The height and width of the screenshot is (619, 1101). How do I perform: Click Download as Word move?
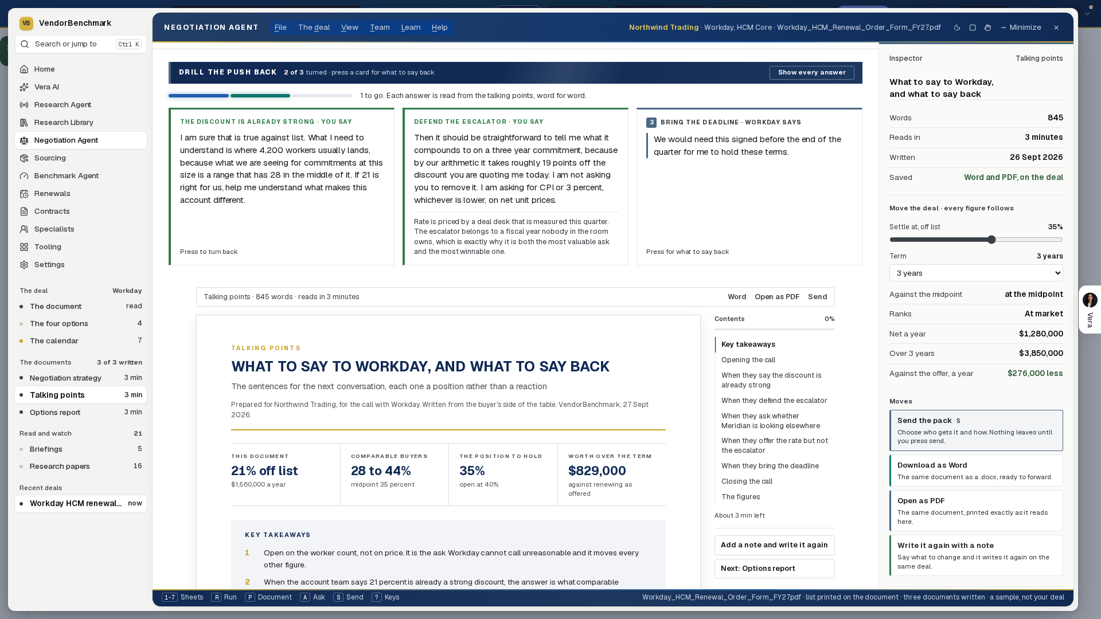(976, 471)
